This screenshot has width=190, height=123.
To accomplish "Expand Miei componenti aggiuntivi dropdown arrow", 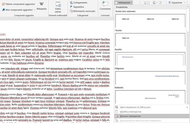I will [35, 10].
